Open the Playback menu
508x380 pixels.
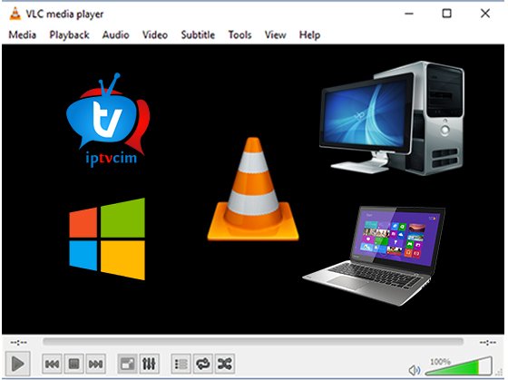[69, 34]
